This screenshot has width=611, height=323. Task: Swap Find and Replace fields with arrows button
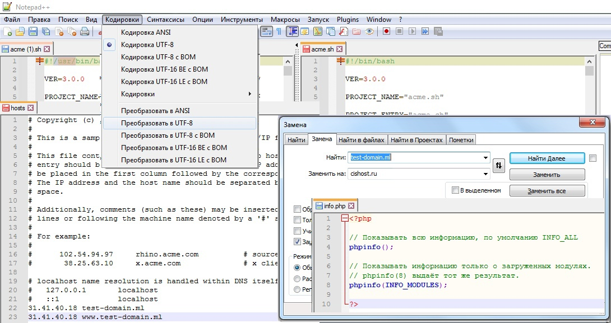pos(498,166)
